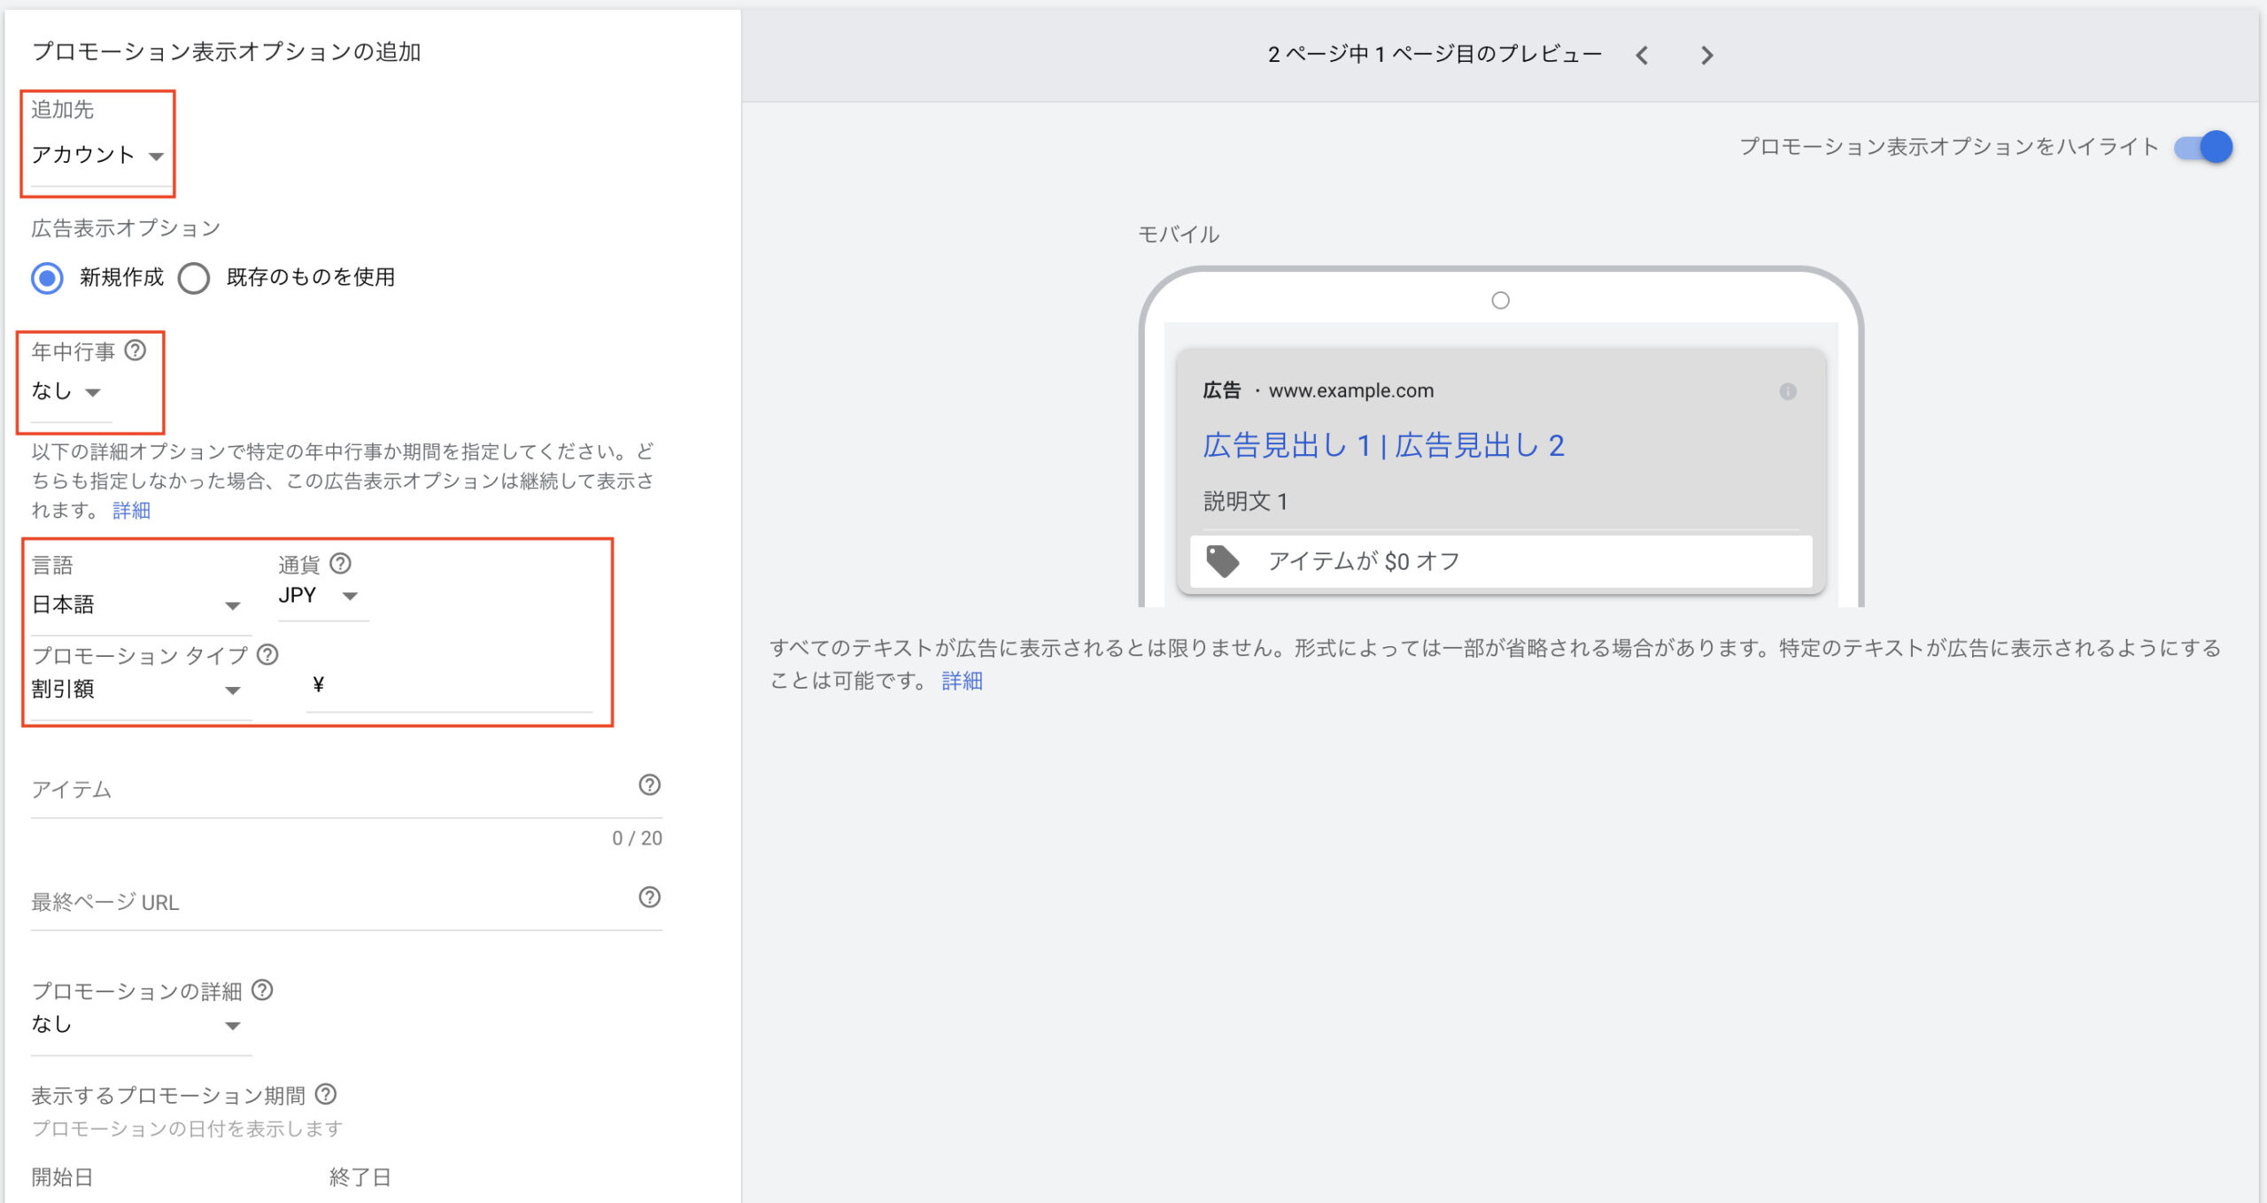Click help icon beside プロモーションの詳細
2267x1203 pixels.
pos(262,990)
